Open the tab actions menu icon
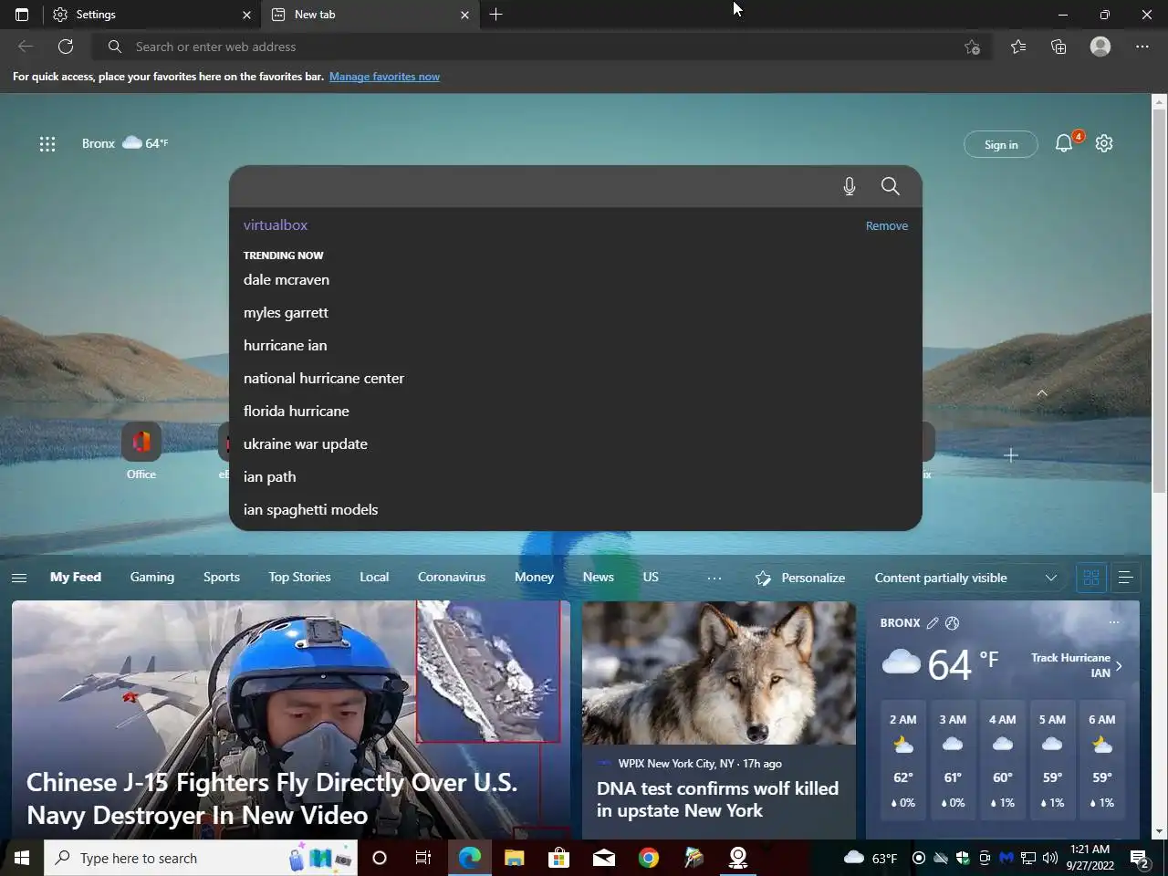The image size is (1168, 876). tap(22, 15)
